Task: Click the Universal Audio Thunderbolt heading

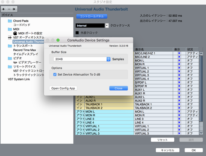Action: [x=101, y=9]
